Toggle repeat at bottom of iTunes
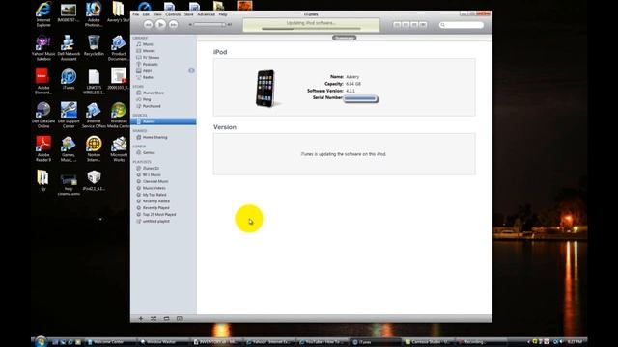Screen dimensions: 618x347 point(166,318)
